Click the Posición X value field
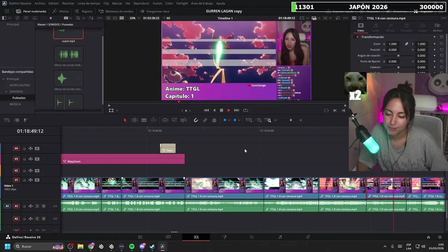Screen dimensions: 448x252 393,50
